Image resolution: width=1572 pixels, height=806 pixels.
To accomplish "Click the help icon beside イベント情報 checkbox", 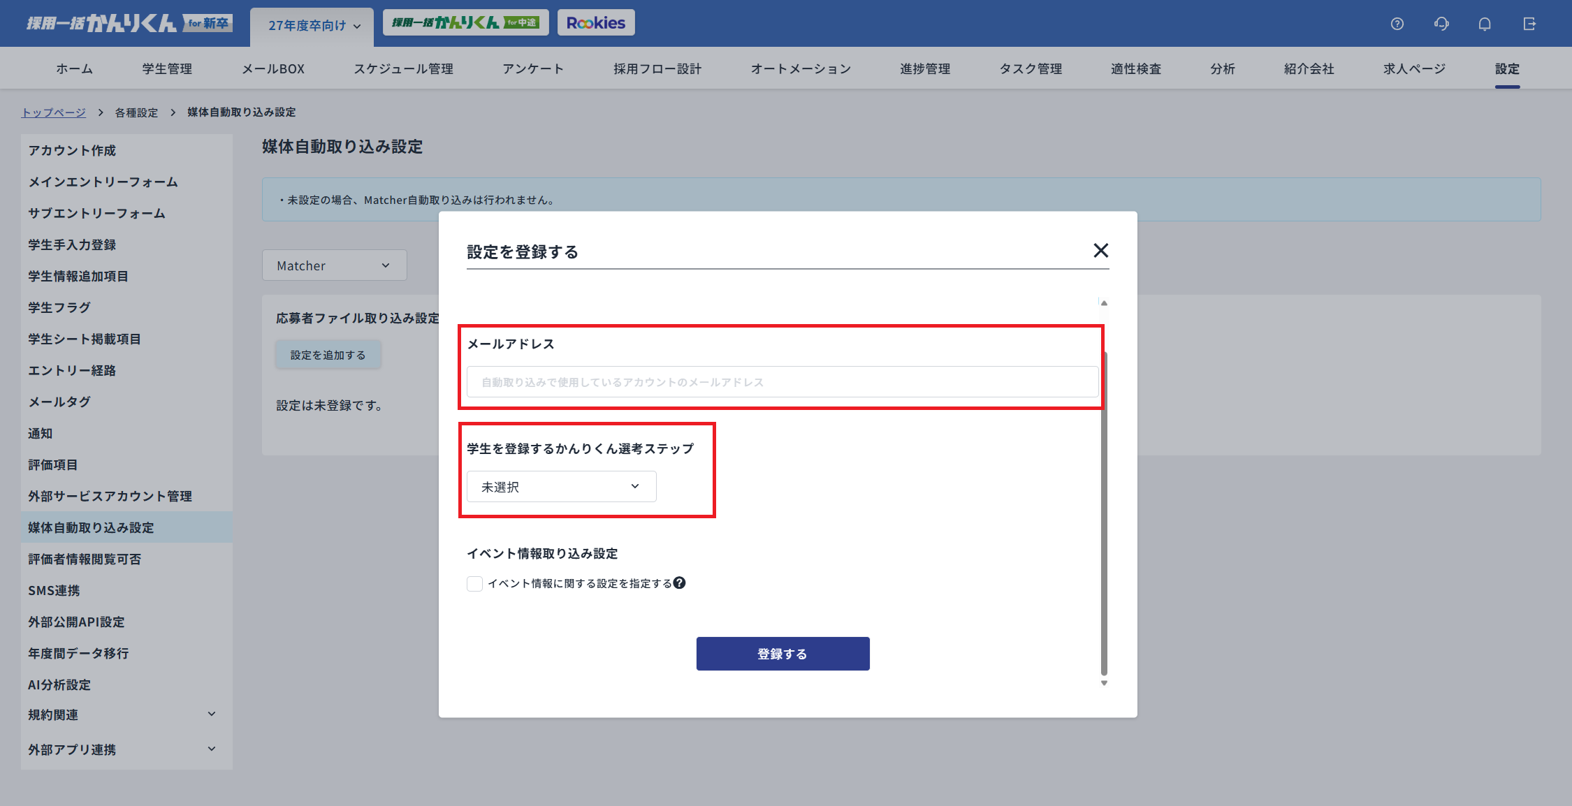I will tap(681, 582).
